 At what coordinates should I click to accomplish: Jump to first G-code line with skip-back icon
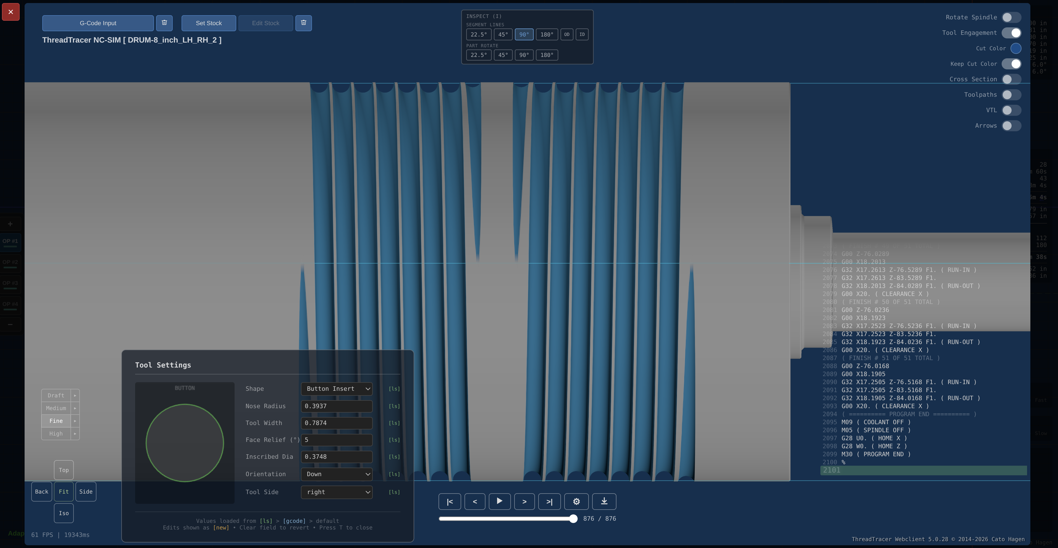click(450, 502)
